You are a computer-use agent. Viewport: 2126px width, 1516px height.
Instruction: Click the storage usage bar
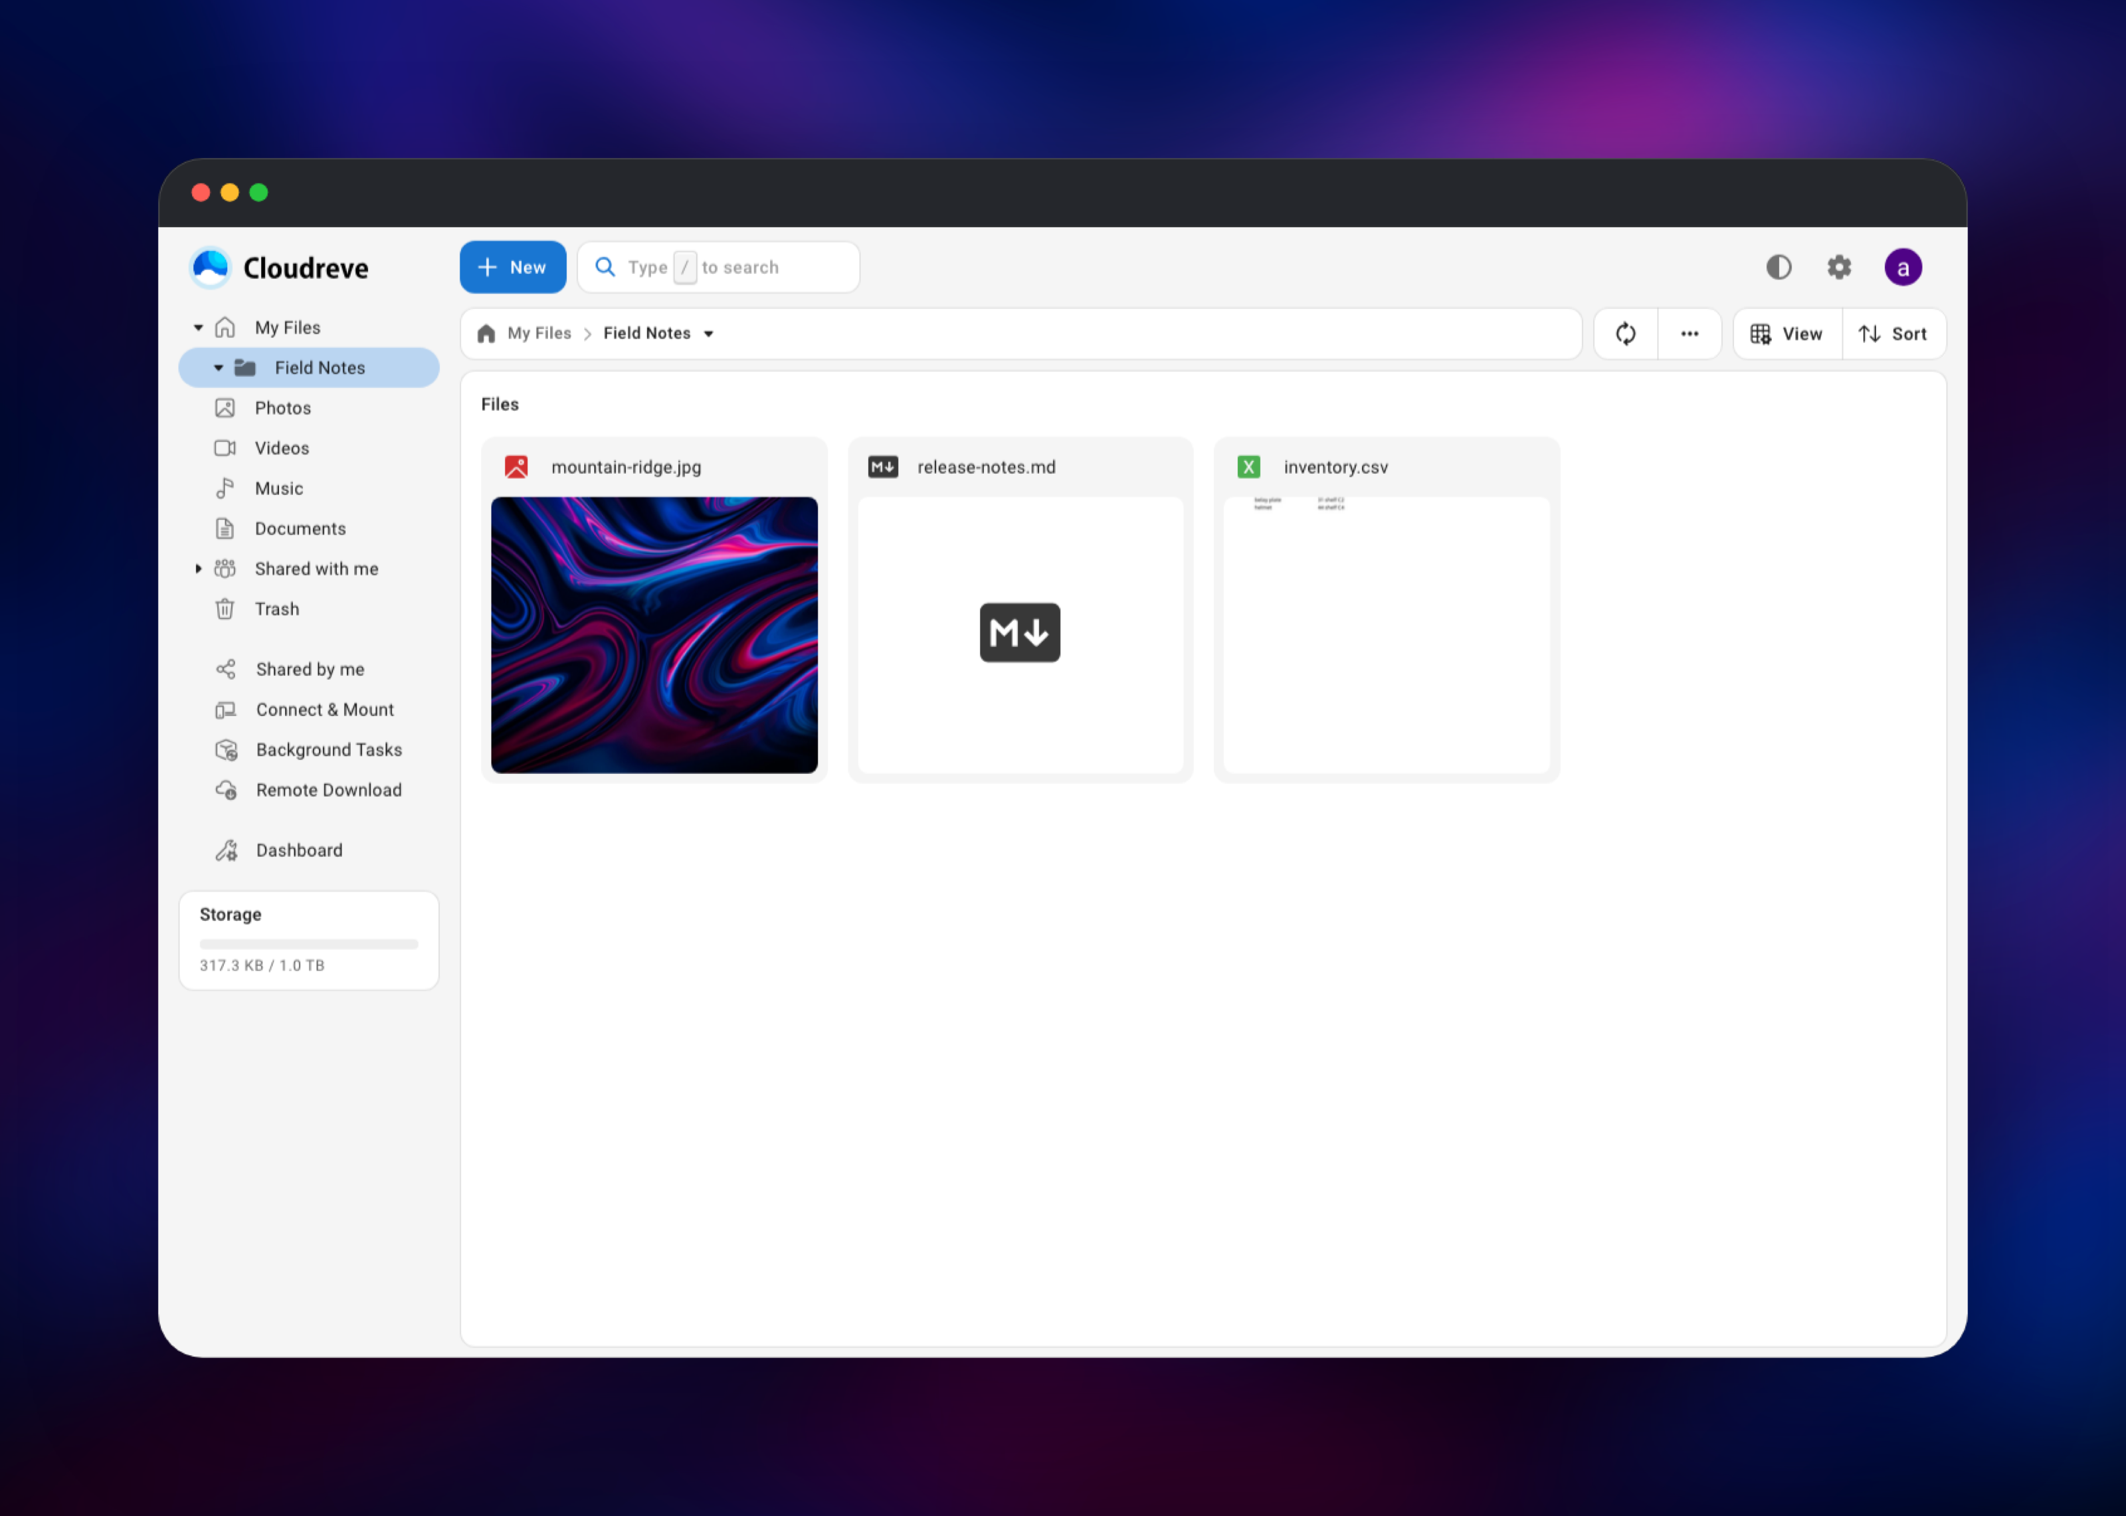(309, 944)
